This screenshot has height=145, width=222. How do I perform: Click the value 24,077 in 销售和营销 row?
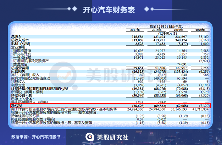pos(160,51)
